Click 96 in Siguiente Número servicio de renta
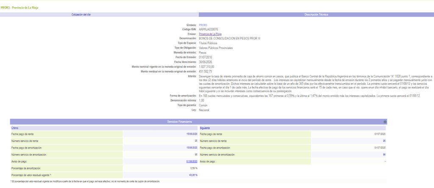 384,141
